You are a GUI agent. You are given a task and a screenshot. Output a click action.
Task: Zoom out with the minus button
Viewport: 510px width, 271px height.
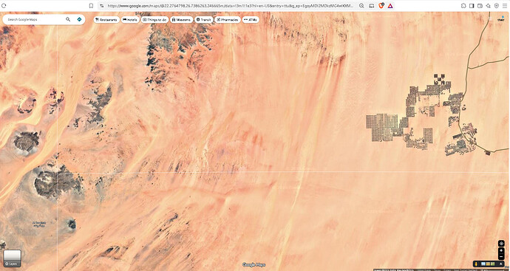click(x=501, y=257)
